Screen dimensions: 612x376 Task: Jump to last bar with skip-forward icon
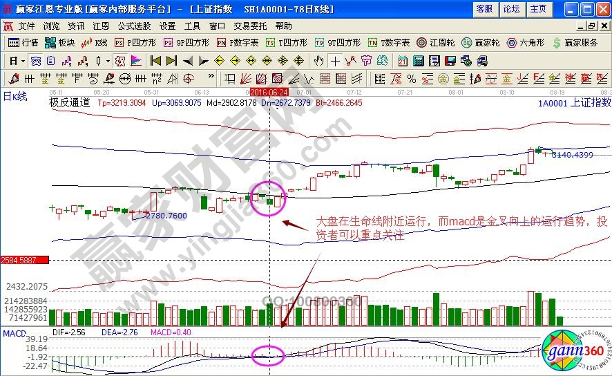point(172,61)
